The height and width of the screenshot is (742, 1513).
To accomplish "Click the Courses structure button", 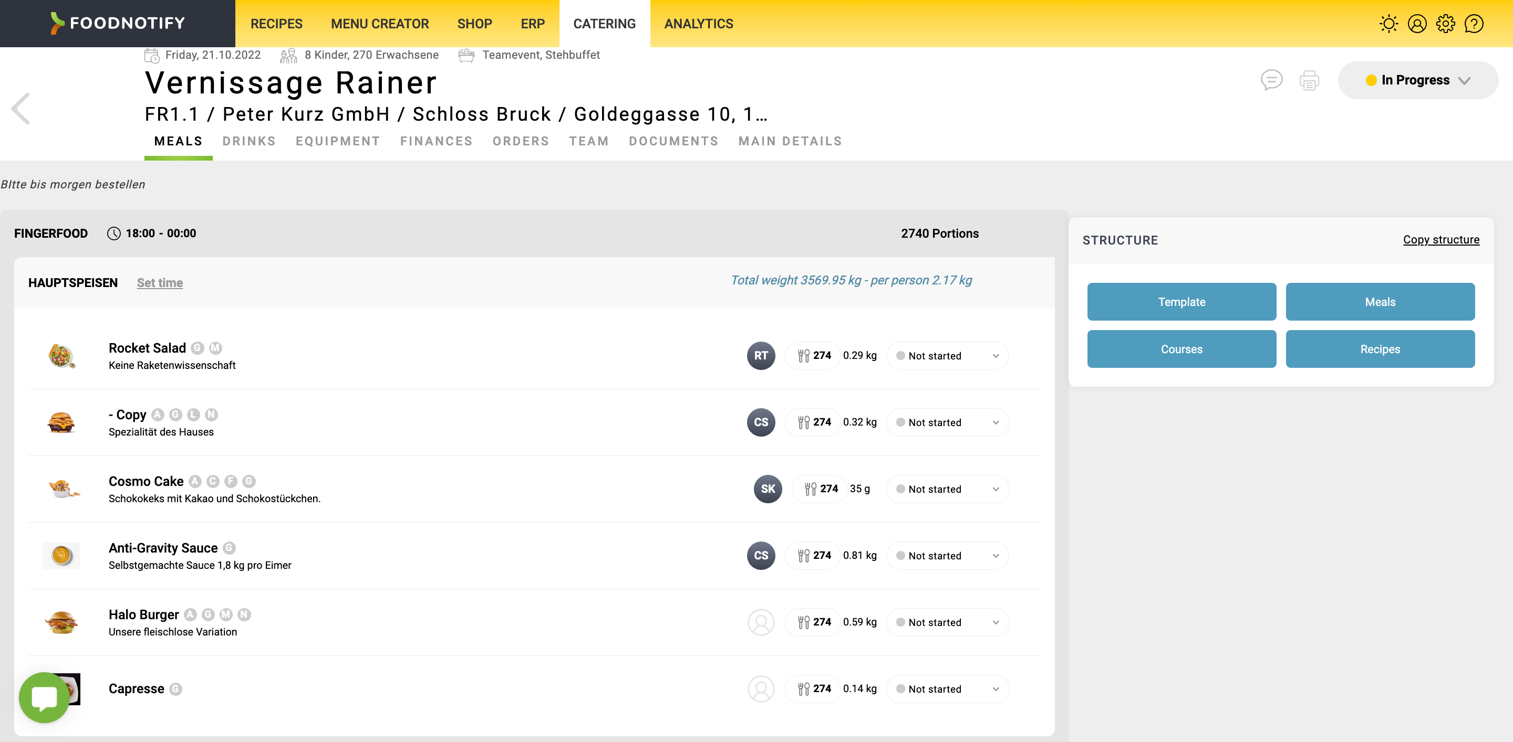I will pyautogui.click(x=1182, y=349).
